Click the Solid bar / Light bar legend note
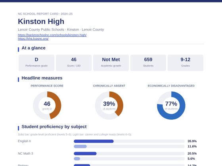This screenshot has height=166, width=222. click(75, 134)
